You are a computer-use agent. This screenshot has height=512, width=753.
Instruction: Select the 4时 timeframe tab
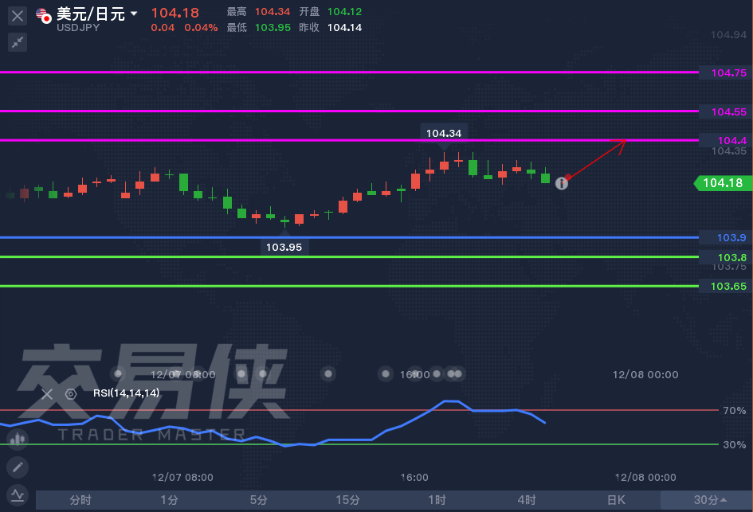pyautogui.click(x=527, y=500)
